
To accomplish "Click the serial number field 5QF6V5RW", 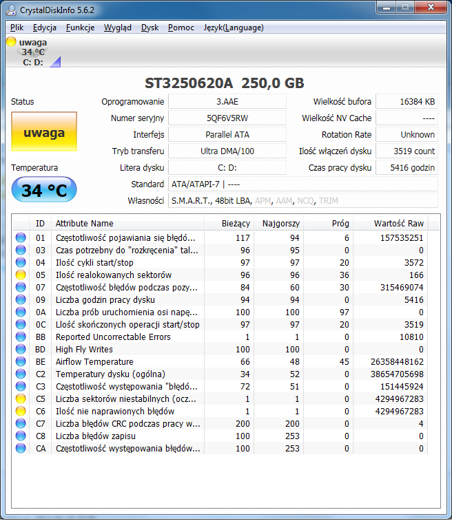I will 227,118.
